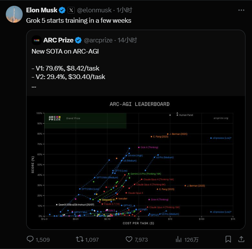Repost the tweet using the retweet icon
The width and height of the screenshot is (252, 249).
(80, 239)
